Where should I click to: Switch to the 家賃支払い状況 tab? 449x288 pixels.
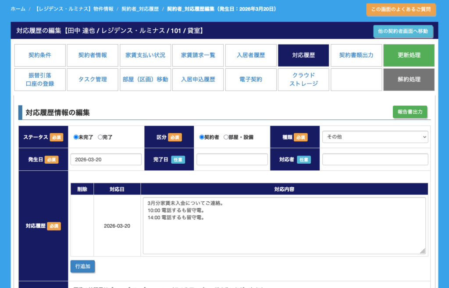[145, 55]
